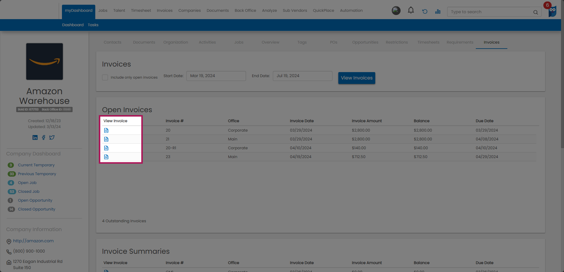Switch to the Tags tab
Screen dimensions: 564x272
302,42
